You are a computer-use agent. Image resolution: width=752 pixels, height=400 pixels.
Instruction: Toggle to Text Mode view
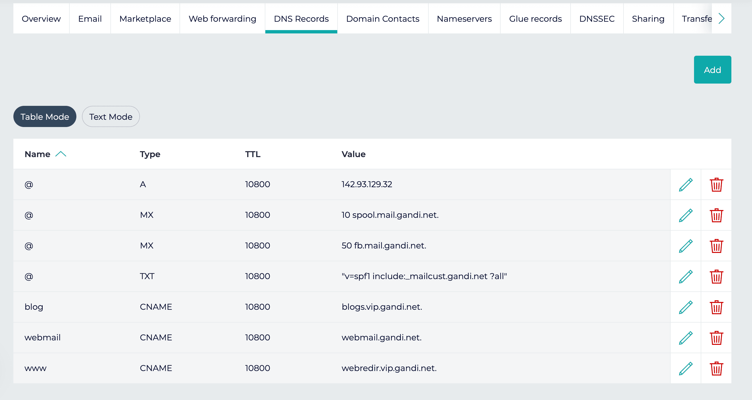coord(110,116)
